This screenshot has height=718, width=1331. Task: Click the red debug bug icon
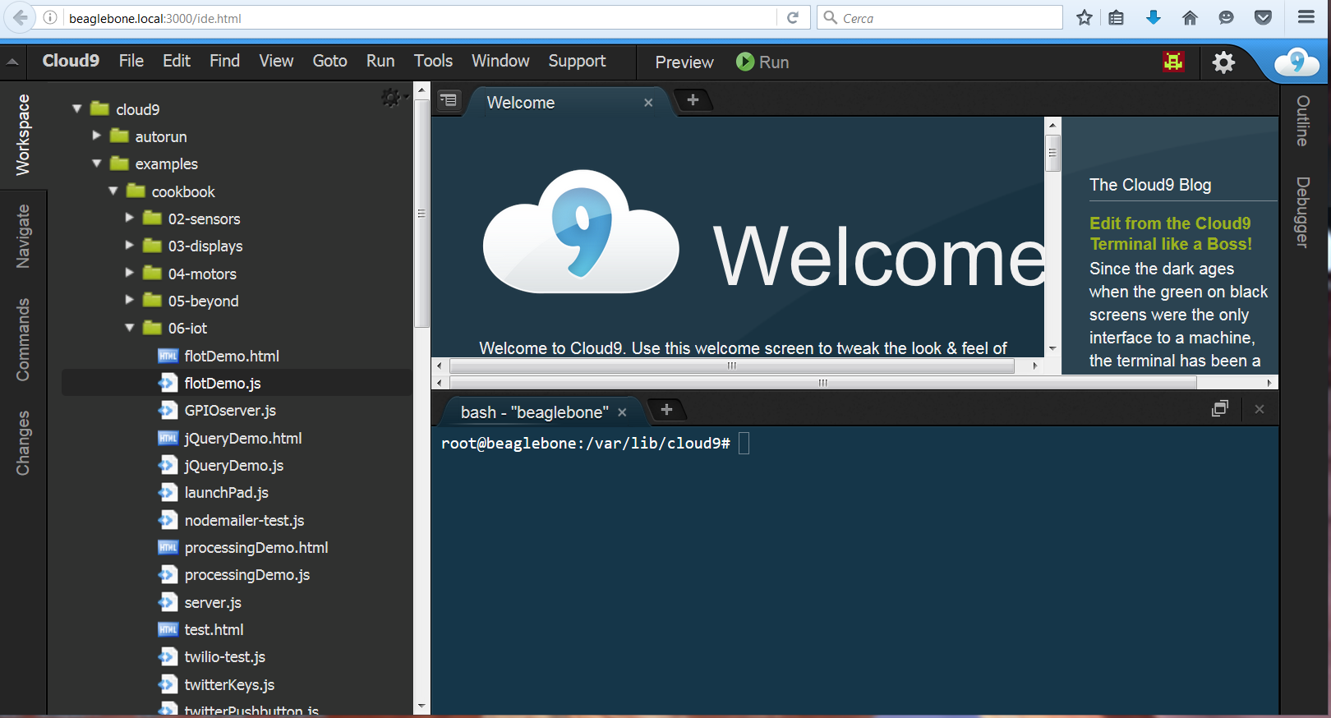[1173, 62]
